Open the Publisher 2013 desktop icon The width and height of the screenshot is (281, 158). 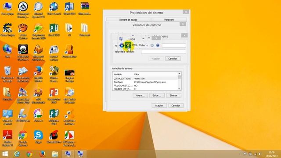[54, 117]
